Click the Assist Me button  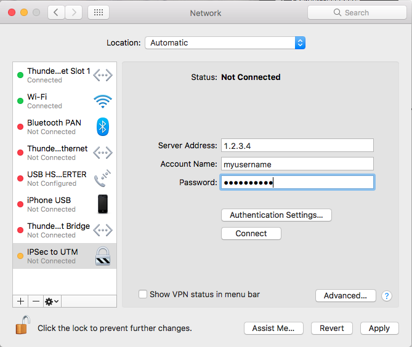click(273, 328)
